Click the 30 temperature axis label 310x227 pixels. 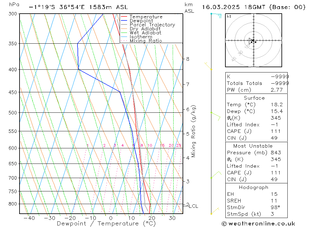172,218
